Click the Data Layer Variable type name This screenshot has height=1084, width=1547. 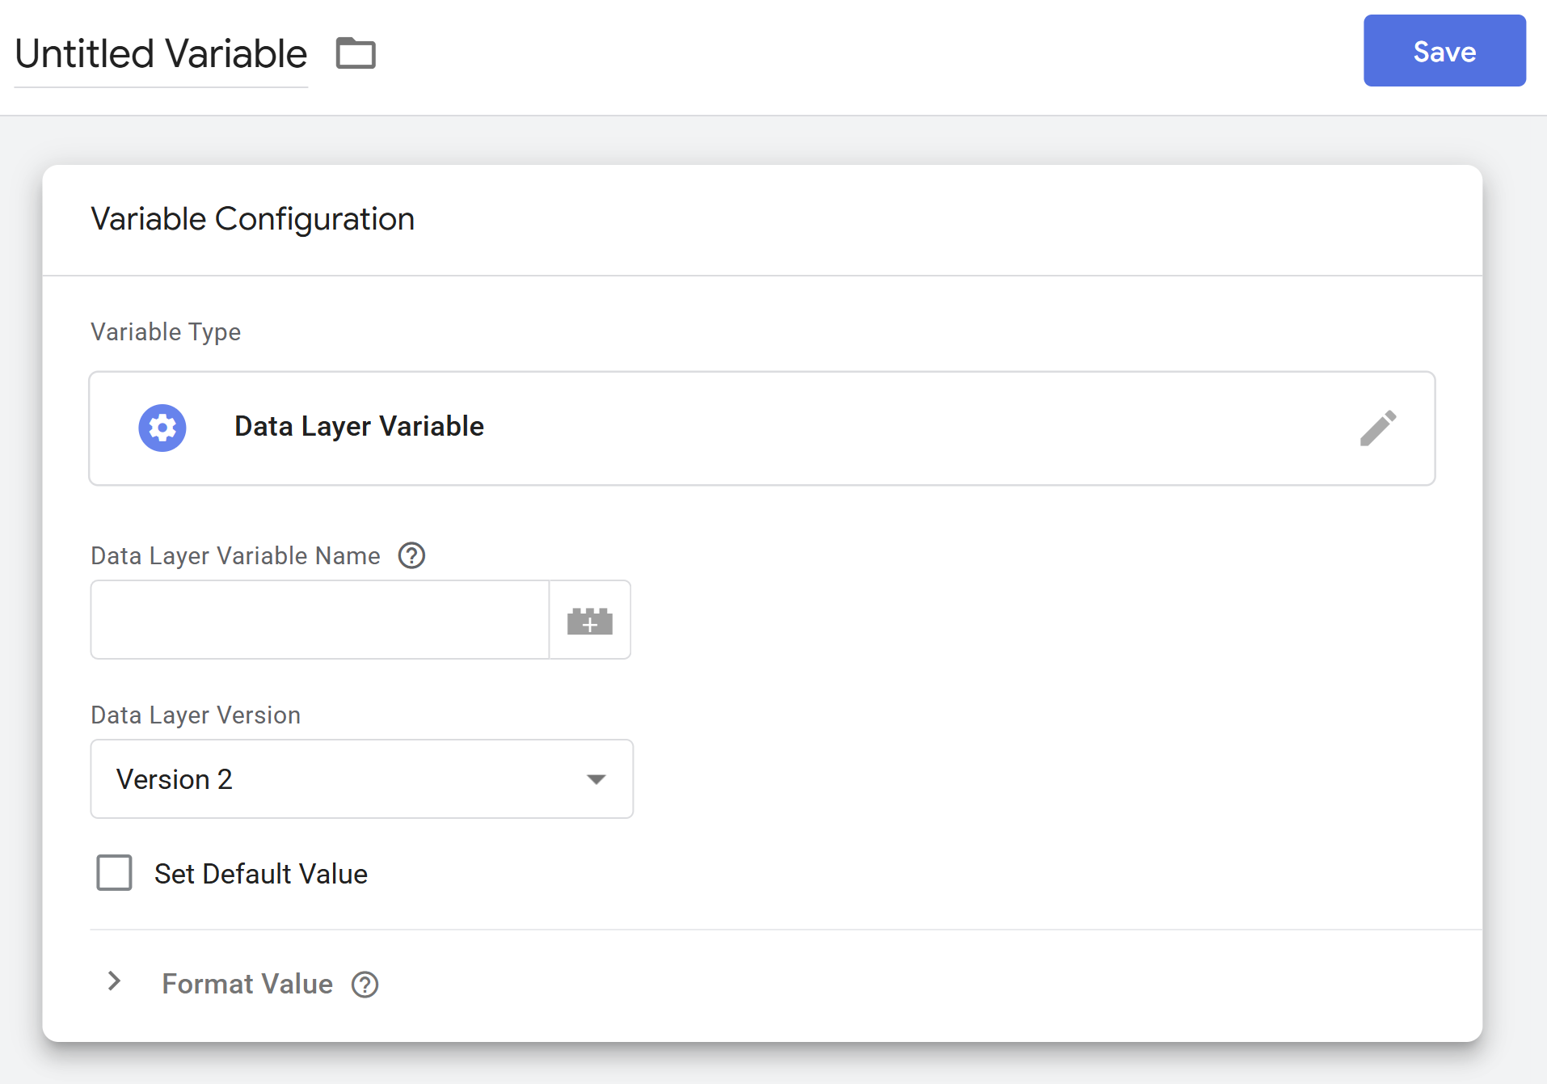coord(359,427)
